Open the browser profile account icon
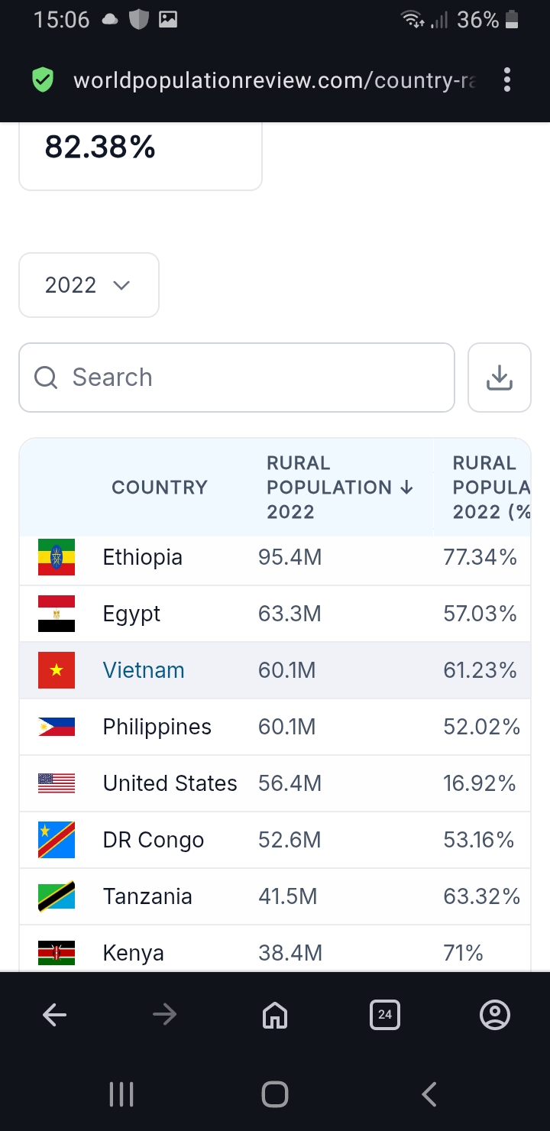550x1131 pixels. pos(495,1015)
